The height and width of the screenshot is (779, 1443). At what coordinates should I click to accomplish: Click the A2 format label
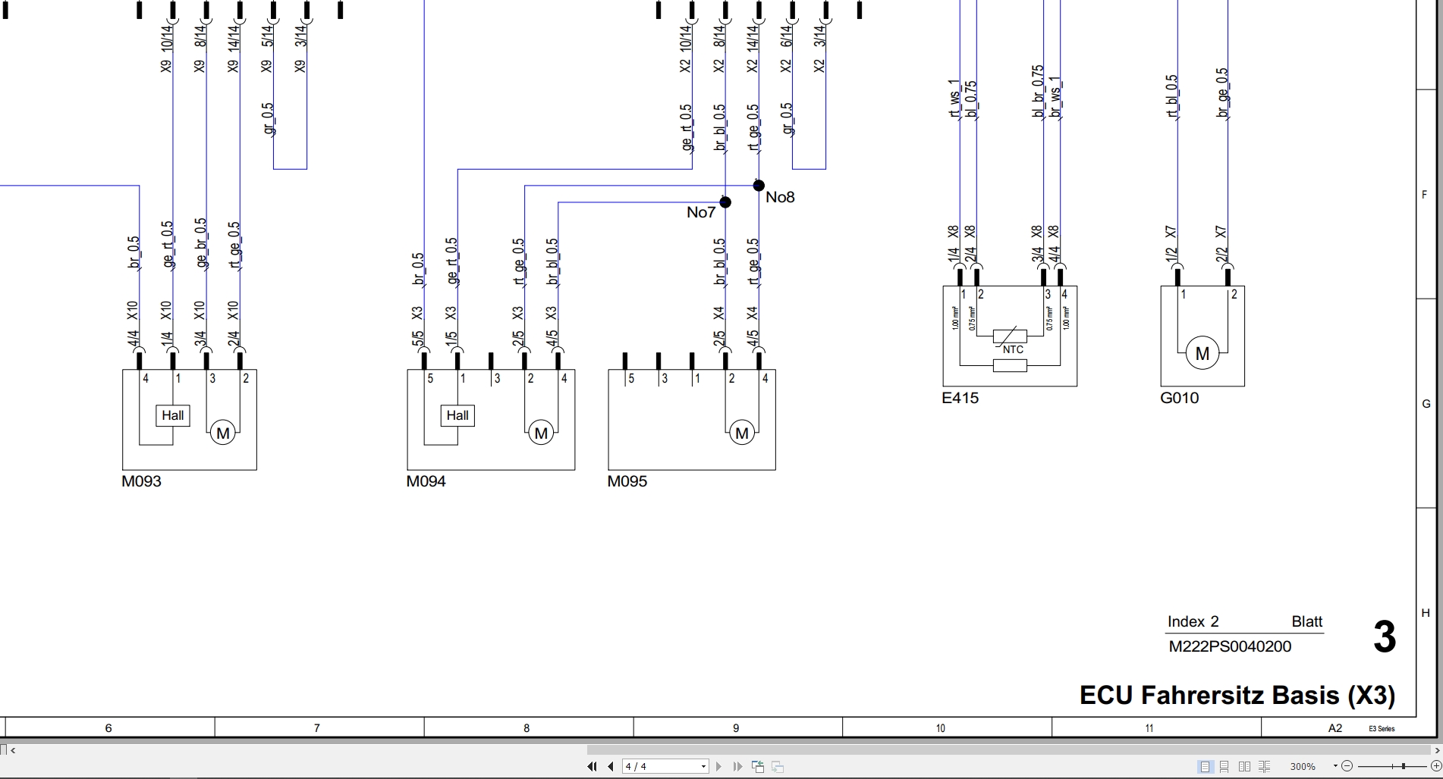[1335, 728]
